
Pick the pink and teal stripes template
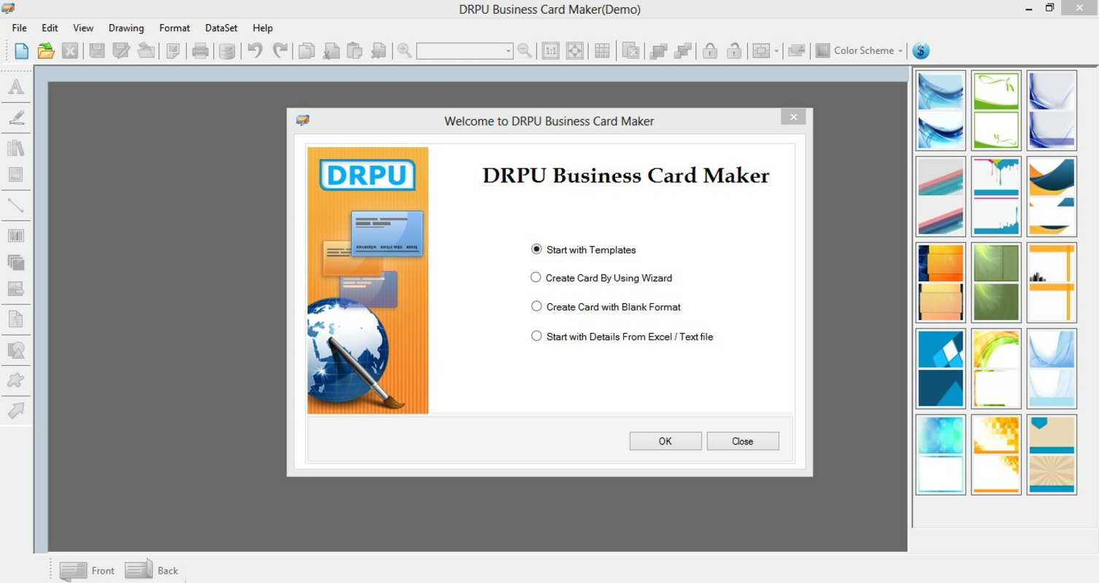[941, 196]
